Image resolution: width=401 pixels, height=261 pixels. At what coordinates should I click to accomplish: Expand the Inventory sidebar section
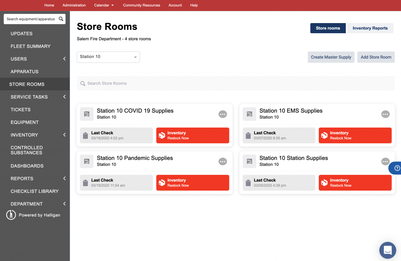(64, 135)
